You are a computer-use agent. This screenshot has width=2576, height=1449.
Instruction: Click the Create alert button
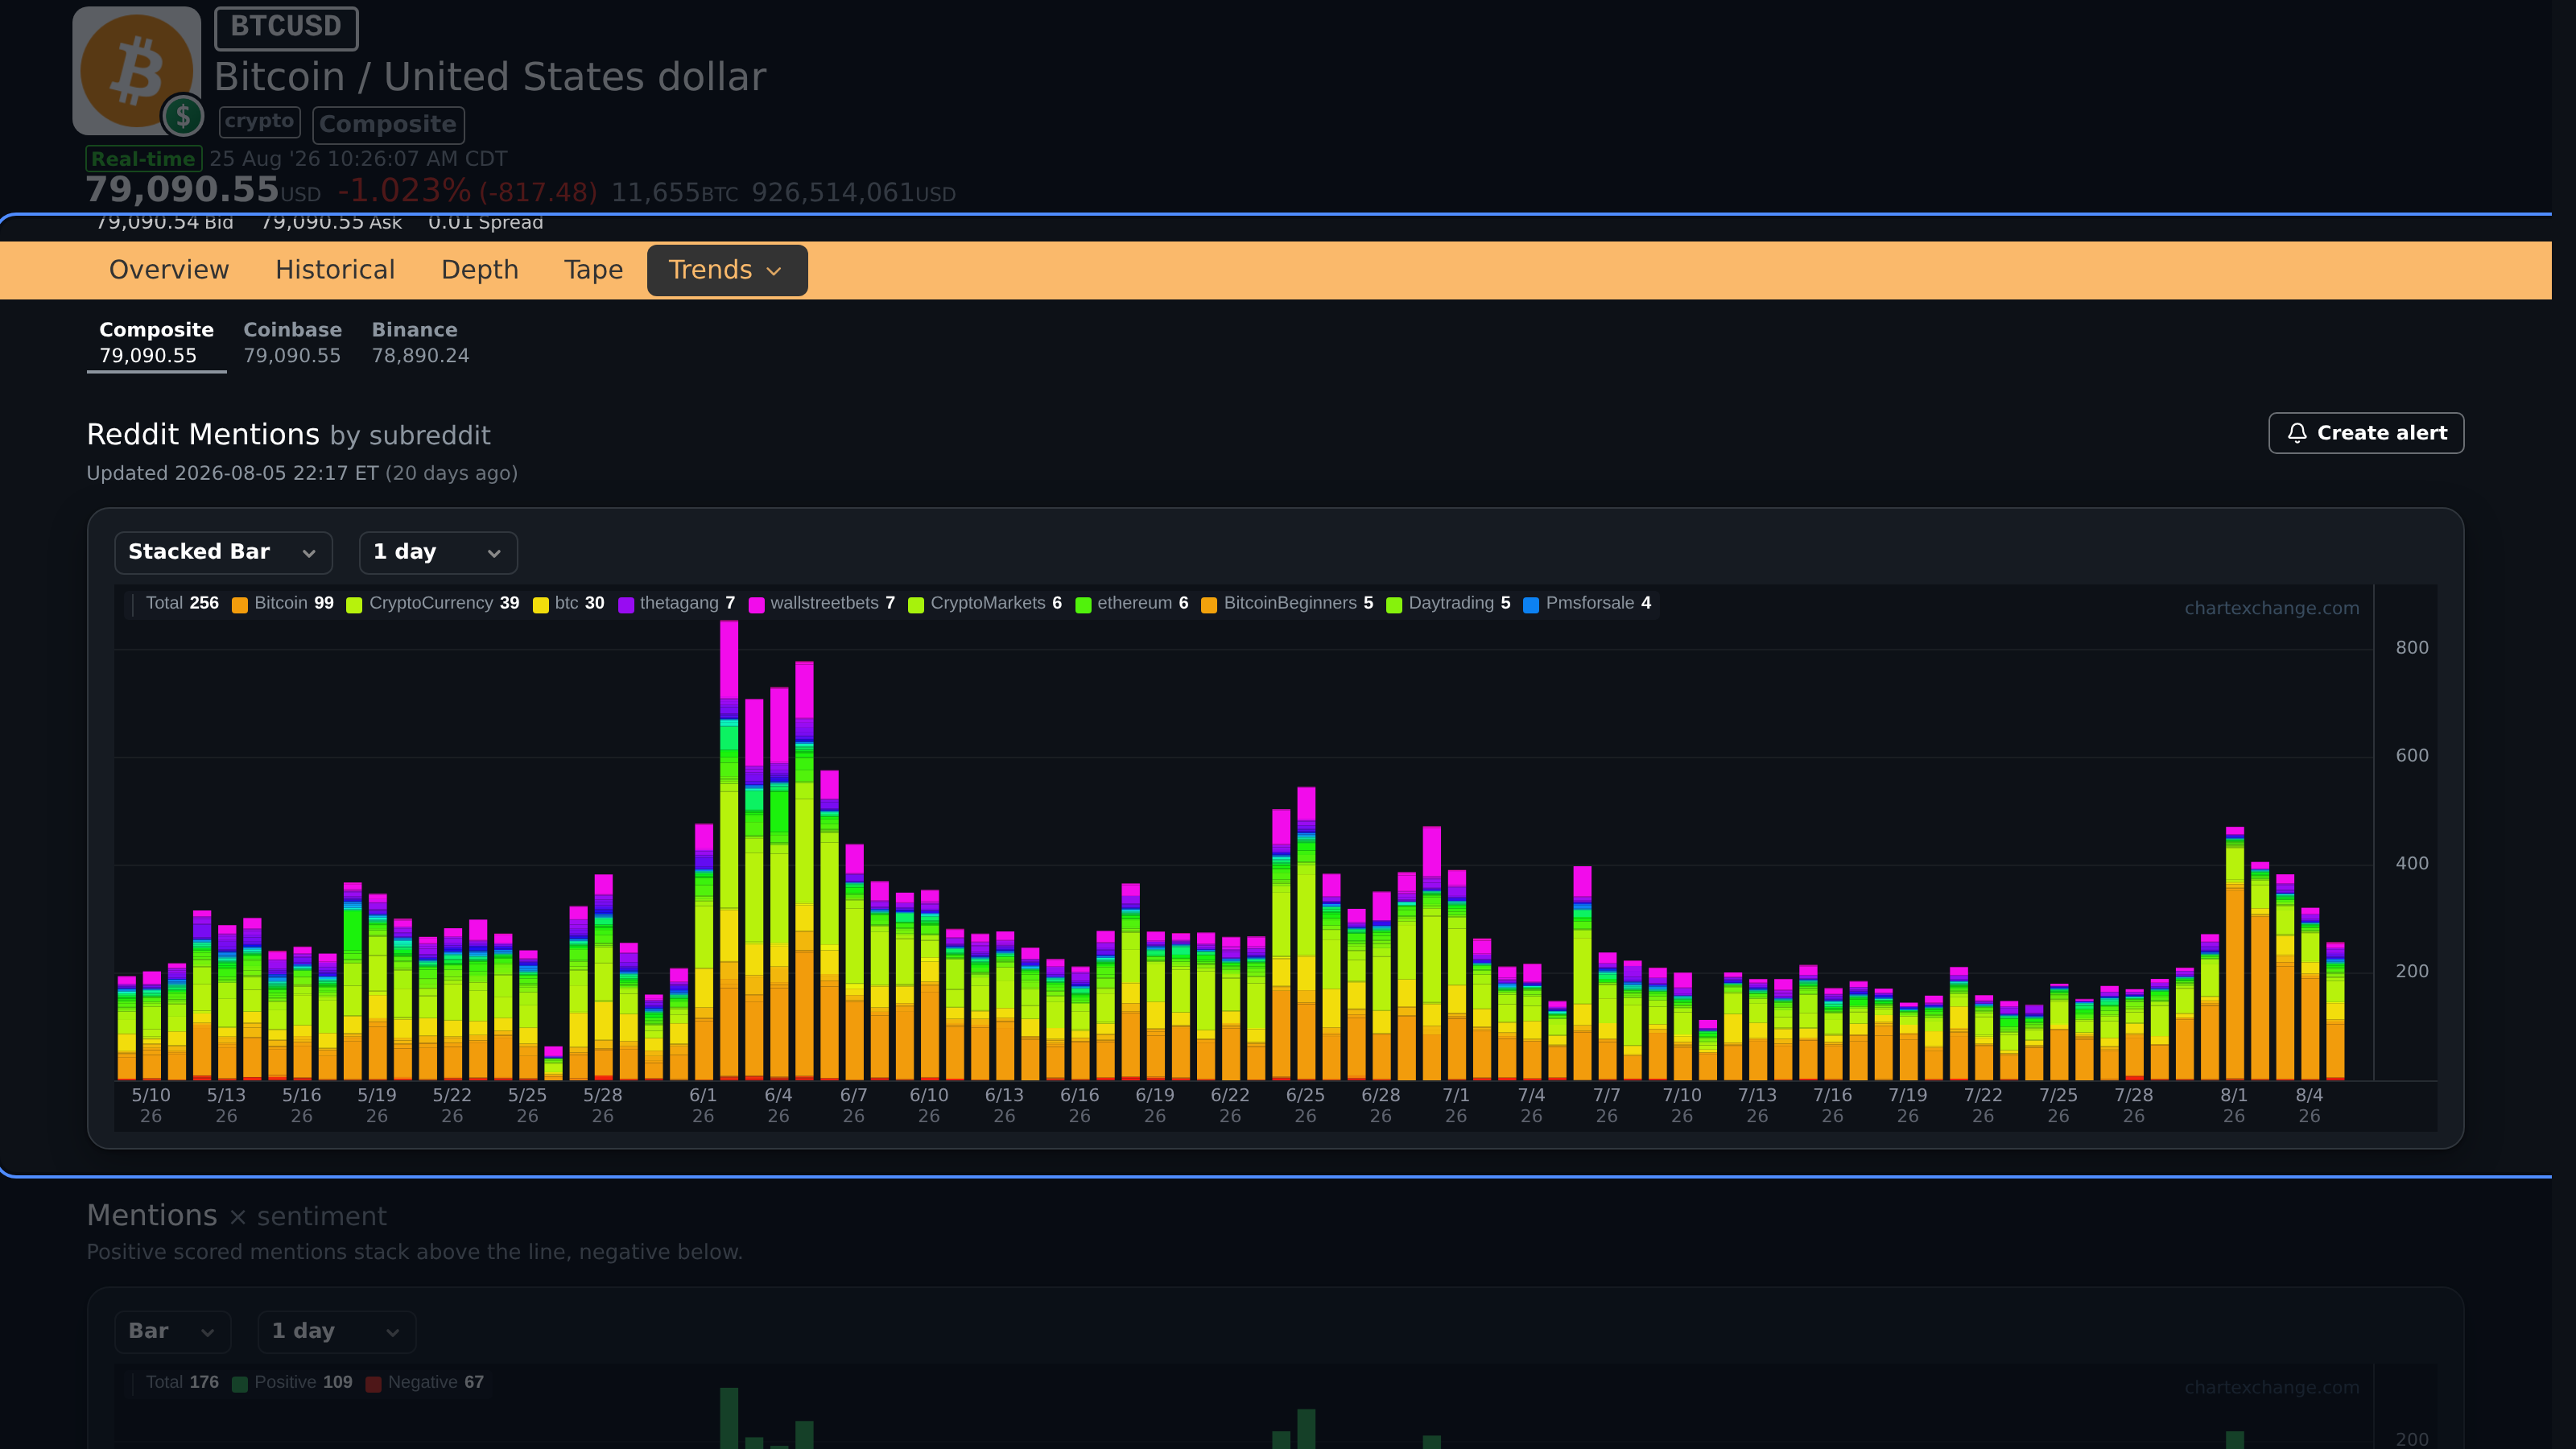coord(2366,433)
